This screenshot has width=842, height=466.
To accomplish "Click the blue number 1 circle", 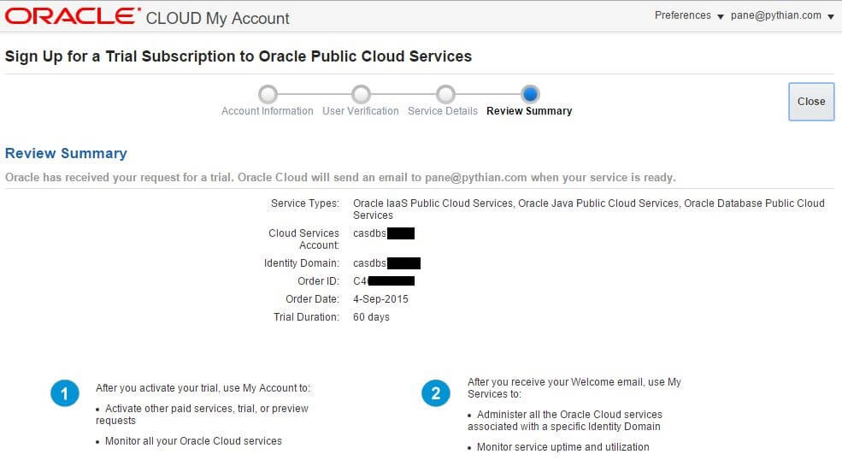I will (65, 393).
